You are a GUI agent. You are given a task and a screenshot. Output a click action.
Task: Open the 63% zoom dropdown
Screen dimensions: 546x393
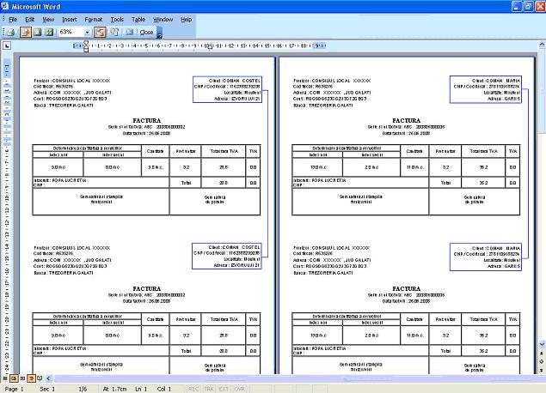point(86,32)
